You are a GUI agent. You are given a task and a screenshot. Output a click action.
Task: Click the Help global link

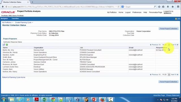click(145, 12)
